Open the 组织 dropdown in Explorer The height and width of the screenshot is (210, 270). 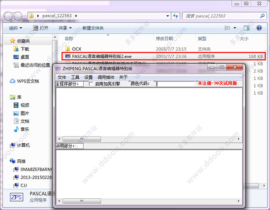[x=15, y=28]
